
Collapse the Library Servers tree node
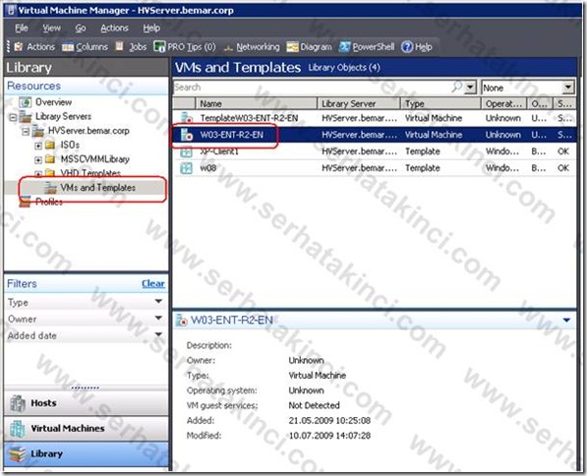pyautogui.click(x=13, y=117)
